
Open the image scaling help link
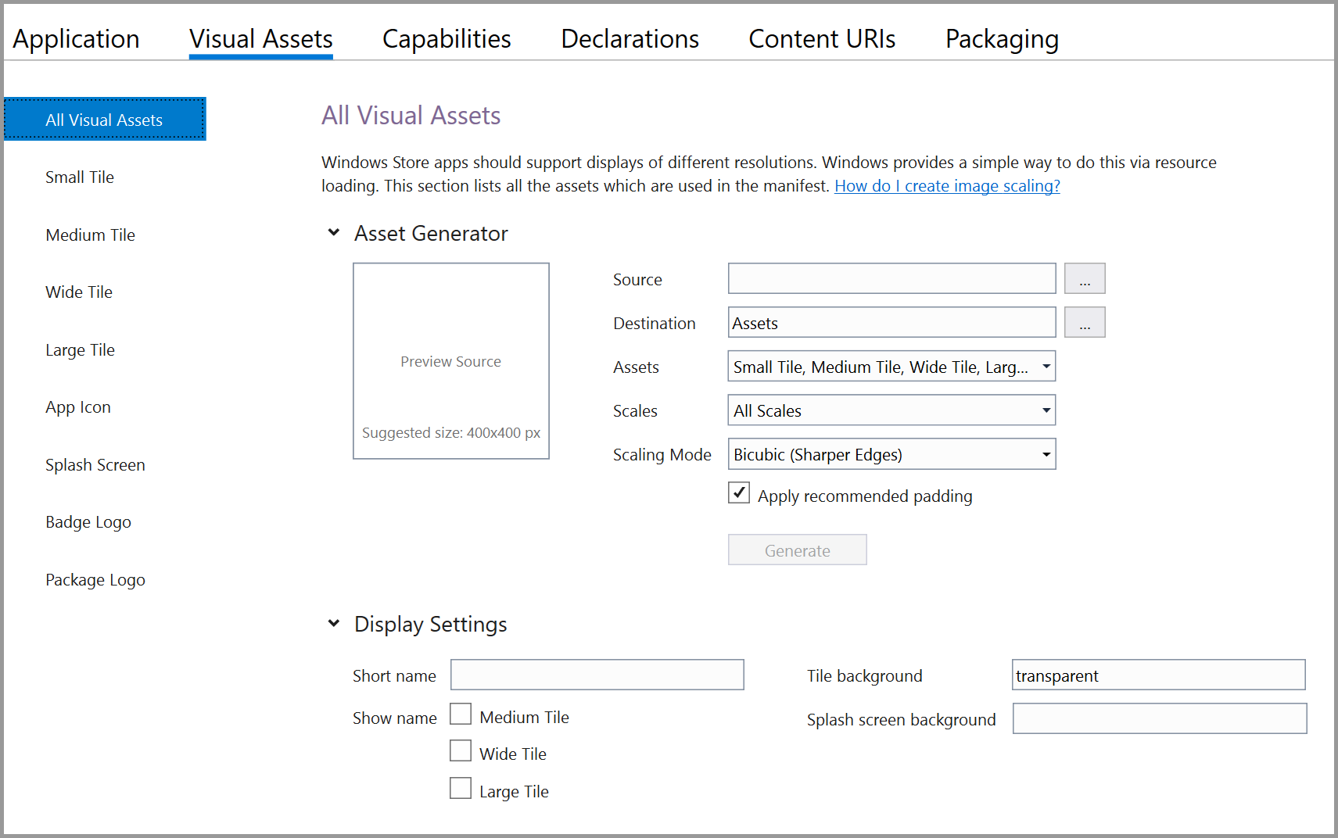click(x=947, y=186)
